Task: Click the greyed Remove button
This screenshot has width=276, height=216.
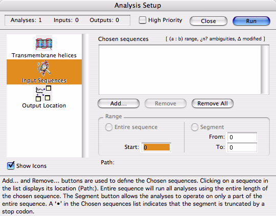Action: point(166,103)
